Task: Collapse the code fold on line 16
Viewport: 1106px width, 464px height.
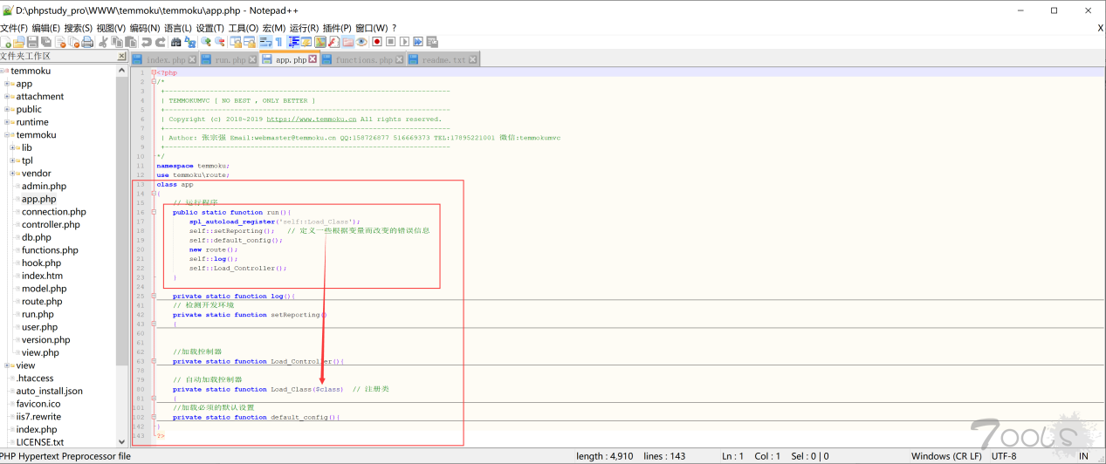Action: pyautogui.click(x=154, y=212)
